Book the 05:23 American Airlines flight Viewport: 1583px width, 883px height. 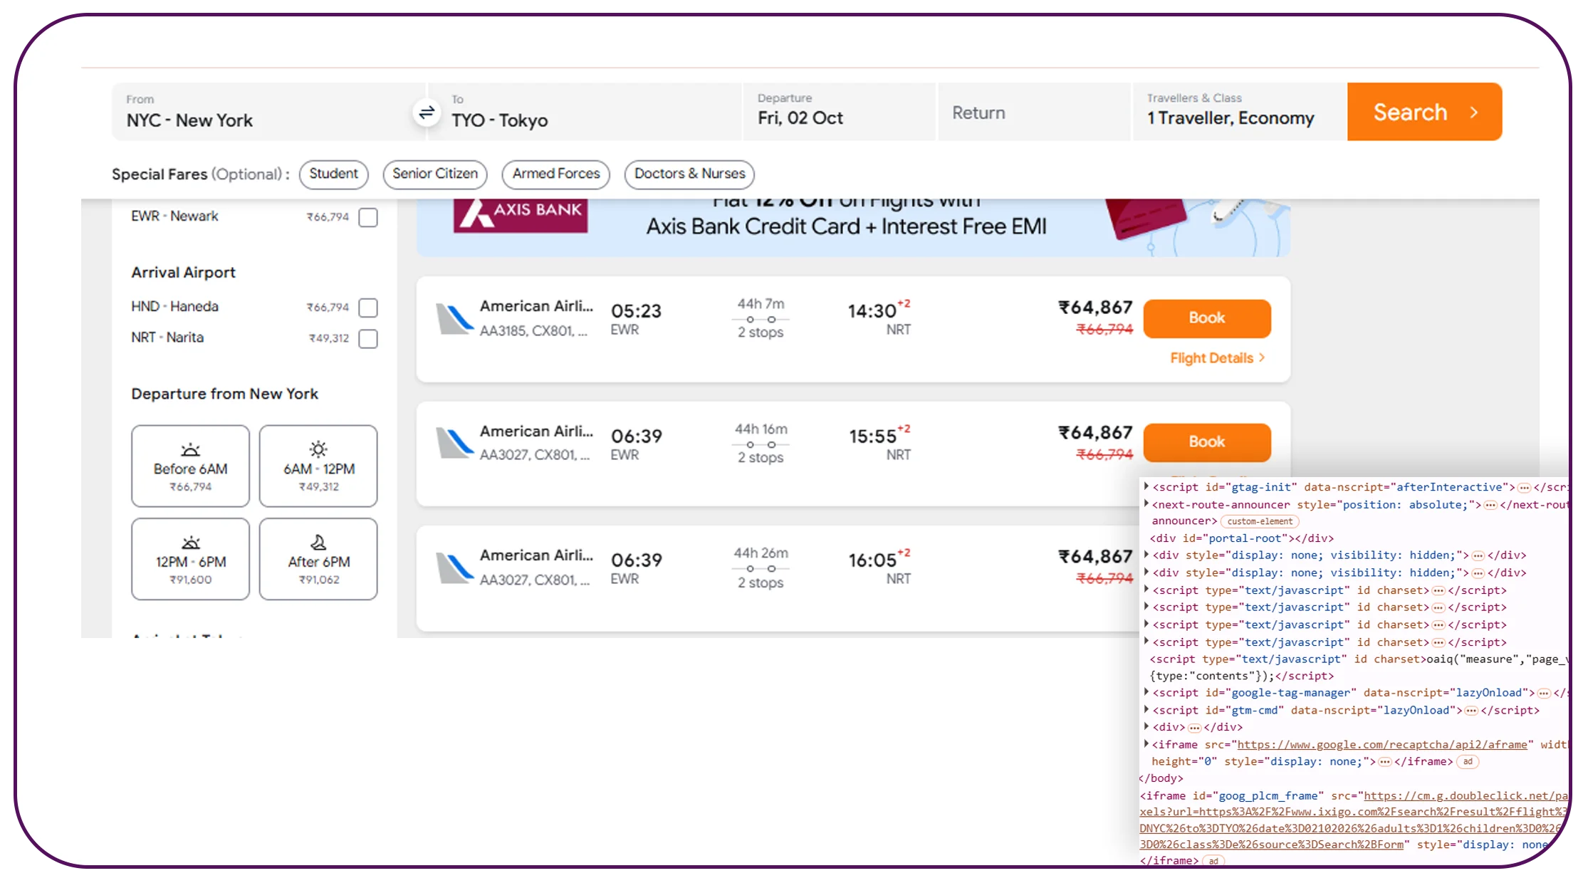(1207, 318)
